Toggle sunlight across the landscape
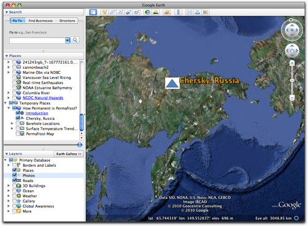 click(x=156, y=12)
